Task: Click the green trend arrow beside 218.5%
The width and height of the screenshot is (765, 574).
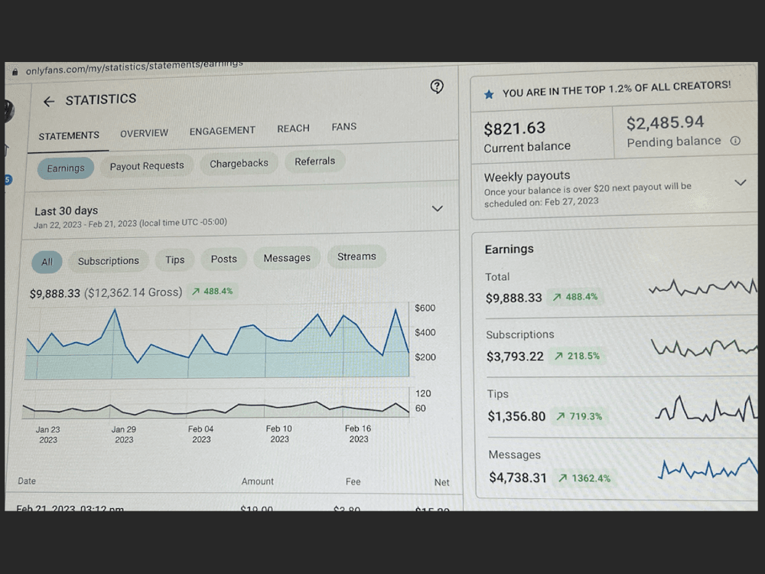Action: [558, 357]
